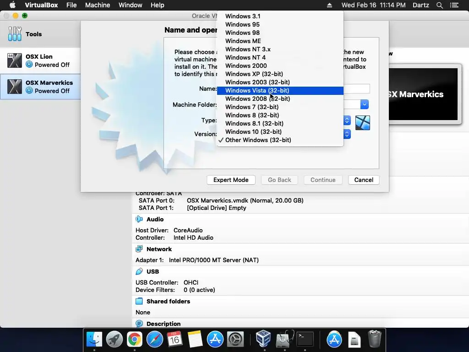Click the eject icon in menu bar
The width and height of the screenshot is (469, 352).
coord(329,5)
